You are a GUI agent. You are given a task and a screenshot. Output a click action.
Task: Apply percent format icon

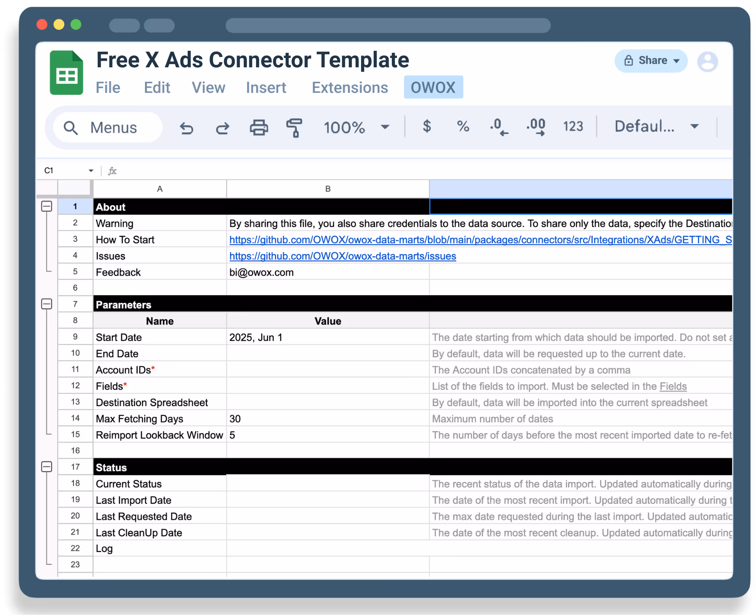[463, 126]
